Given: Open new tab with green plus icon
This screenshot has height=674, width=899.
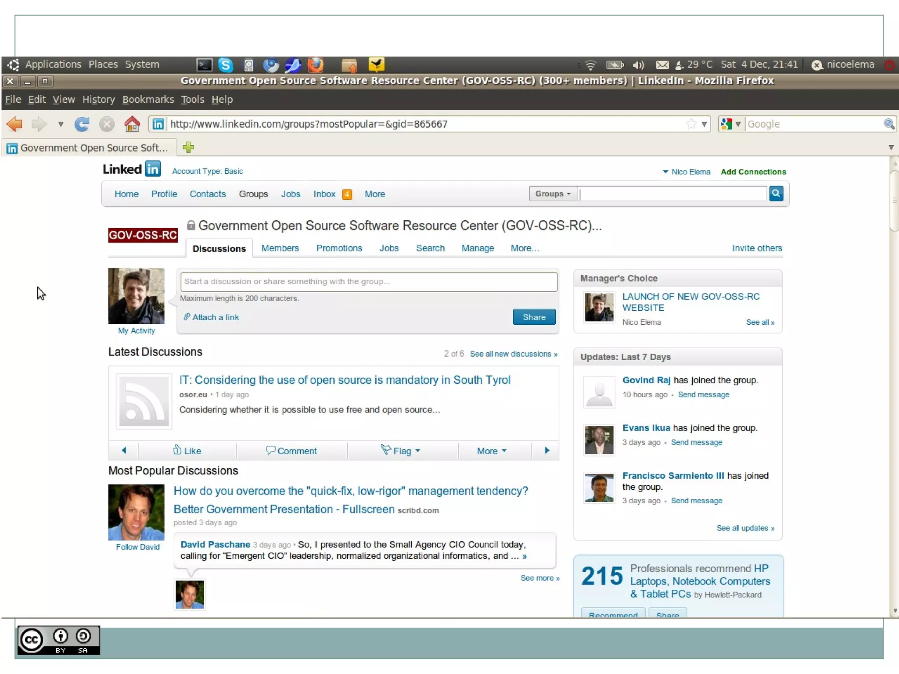Looking at the screenshot, I should tap(188, 147).
